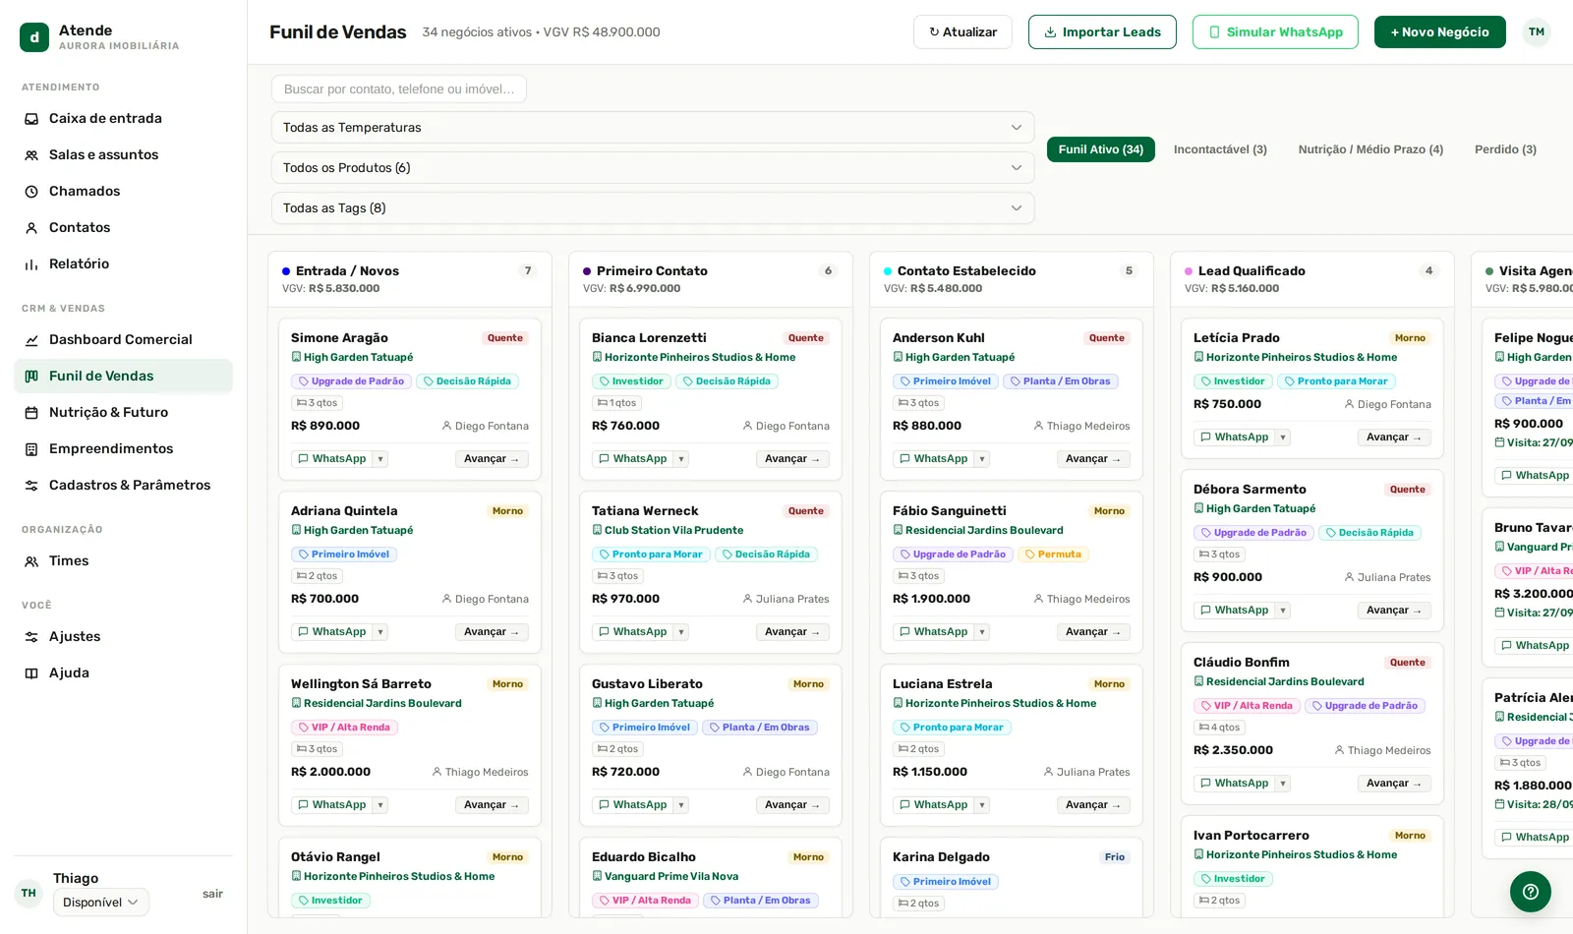Open Disponível status dropdown
The width and height of the screenshot is (1573, 934).
101,903
